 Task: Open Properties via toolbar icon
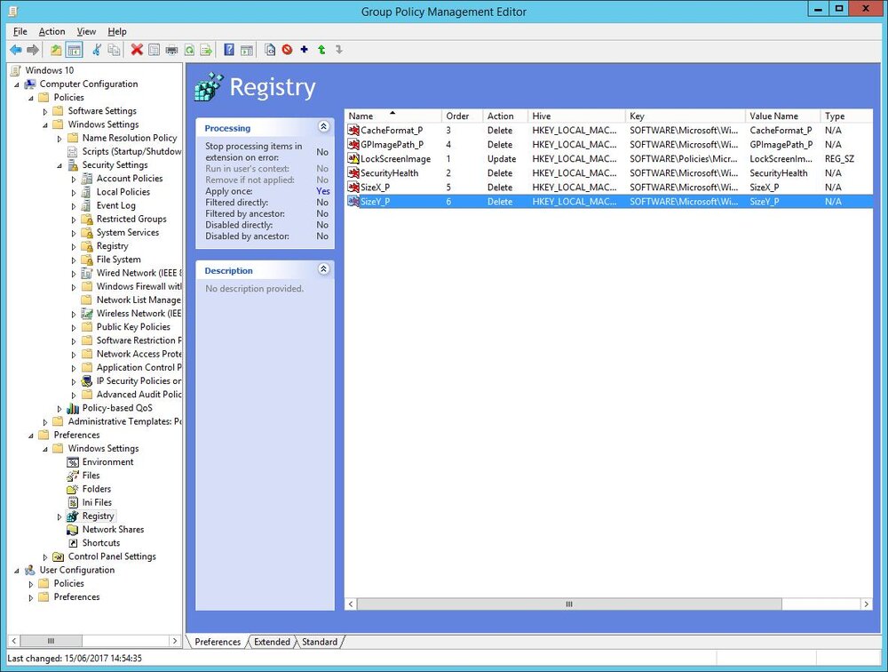(x=154, y=50)
